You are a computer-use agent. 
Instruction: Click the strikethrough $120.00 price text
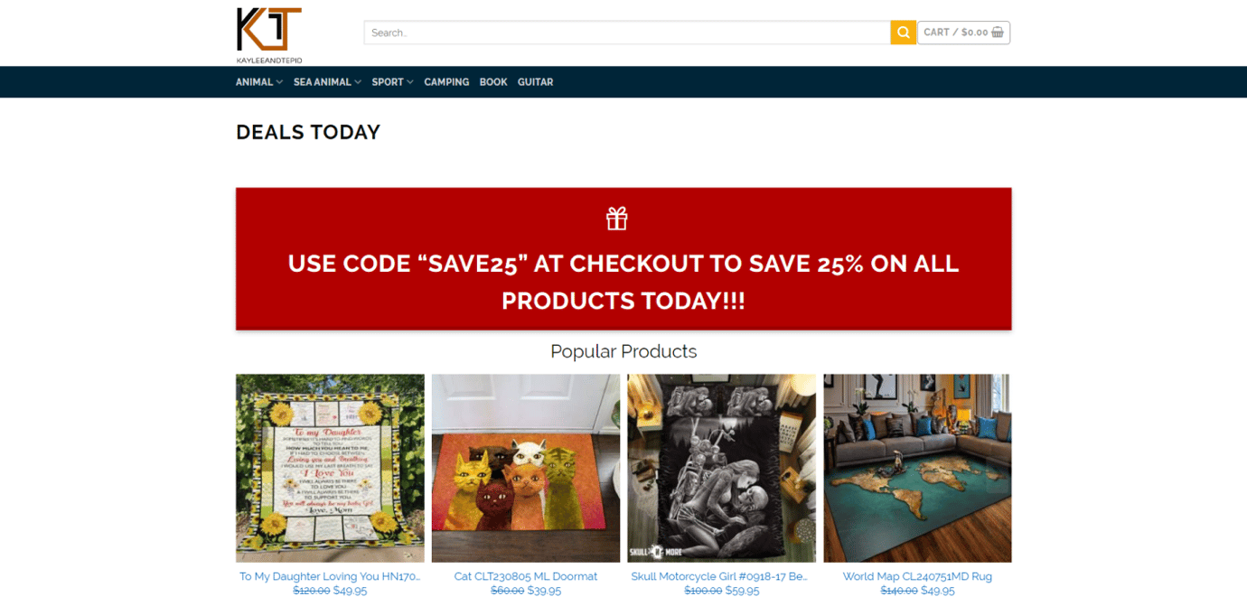tap(311, 590)
